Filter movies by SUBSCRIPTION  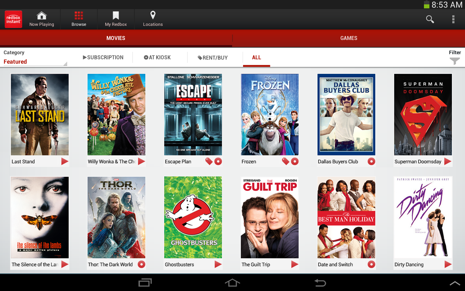103,57
